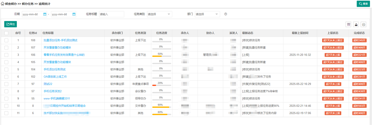Click the help question mark icon
The image size is (372, 125).
[x=225, y=14]
